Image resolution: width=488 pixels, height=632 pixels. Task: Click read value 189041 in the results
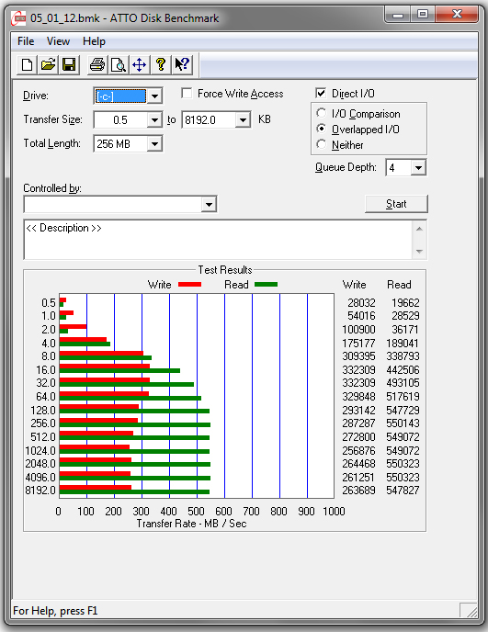[403, 343]
